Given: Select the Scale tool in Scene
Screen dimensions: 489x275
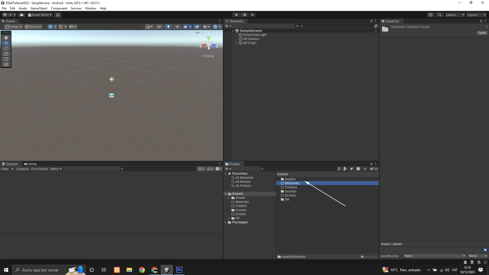Looking at the screenshot, I should tap(6, 54).
